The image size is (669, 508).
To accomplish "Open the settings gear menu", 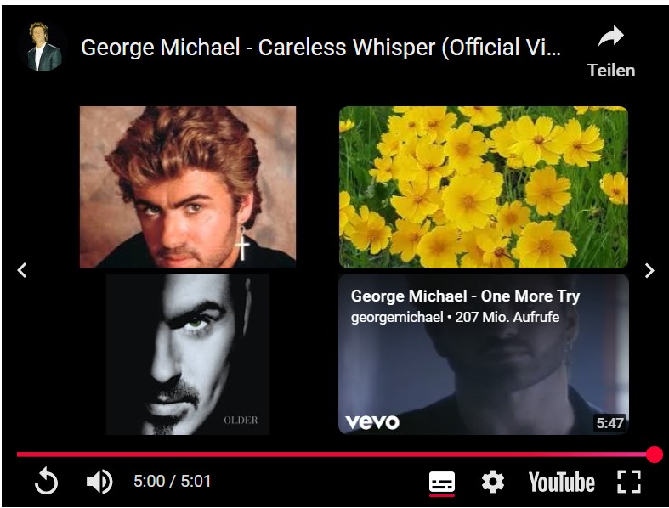I will tap(493, 482).
